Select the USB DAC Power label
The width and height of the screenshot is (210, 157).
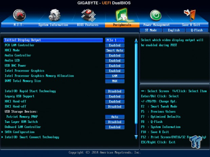coord(15,66)
